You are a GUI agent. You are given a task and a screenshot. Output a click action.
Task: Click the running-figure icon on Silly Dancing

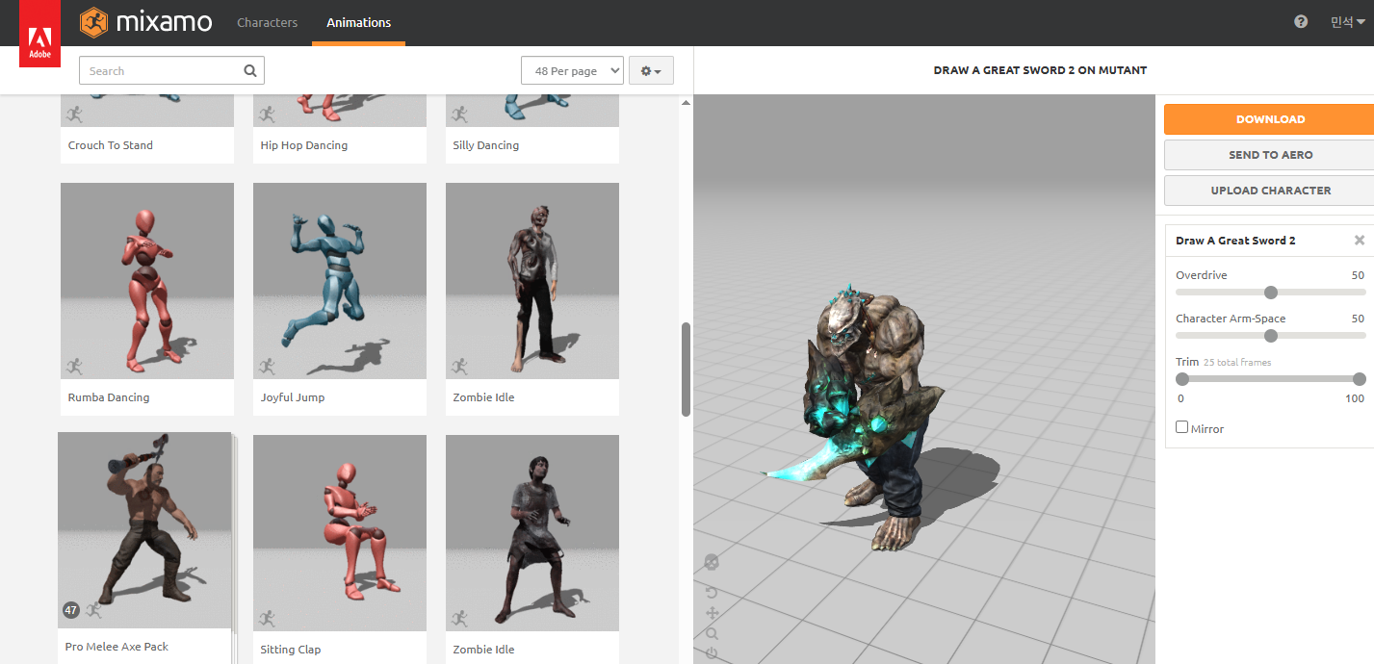[460, 115]
